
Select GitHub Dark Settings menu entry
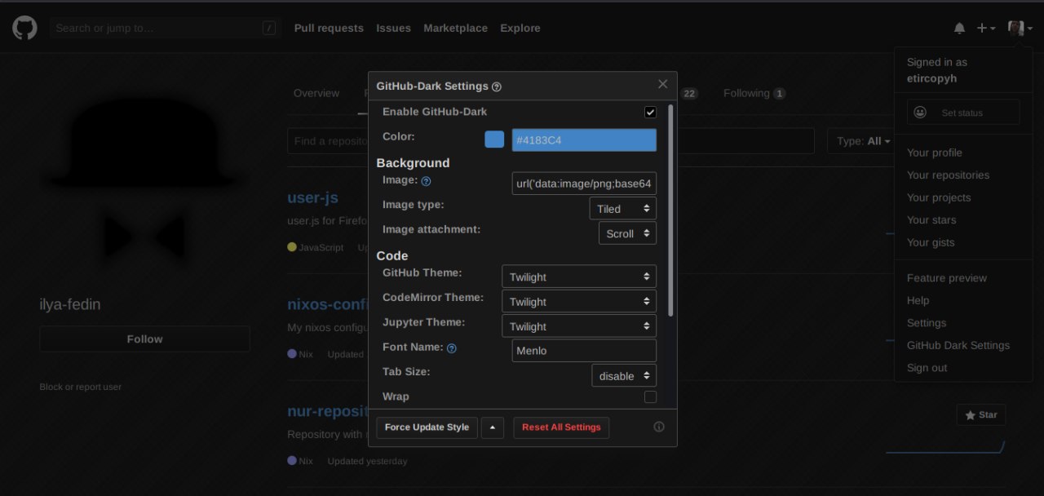pyautogui.click(x=958, y=345)
